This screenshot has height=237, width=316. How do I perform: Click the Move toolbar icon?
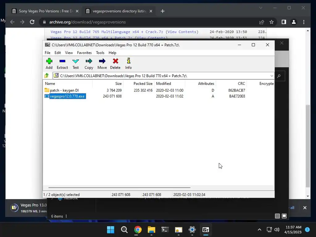102,64
